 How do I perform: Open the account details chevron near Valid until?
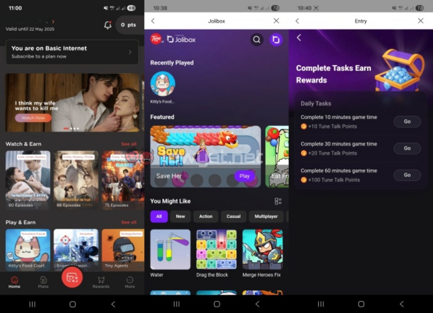click(x=53, y=21)
